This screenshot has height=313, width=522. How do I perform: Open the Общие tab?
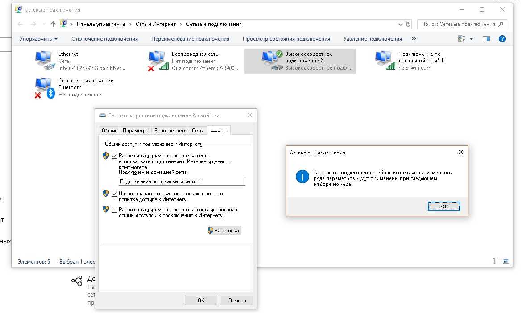pyautogui.click(x=109, y=130)
